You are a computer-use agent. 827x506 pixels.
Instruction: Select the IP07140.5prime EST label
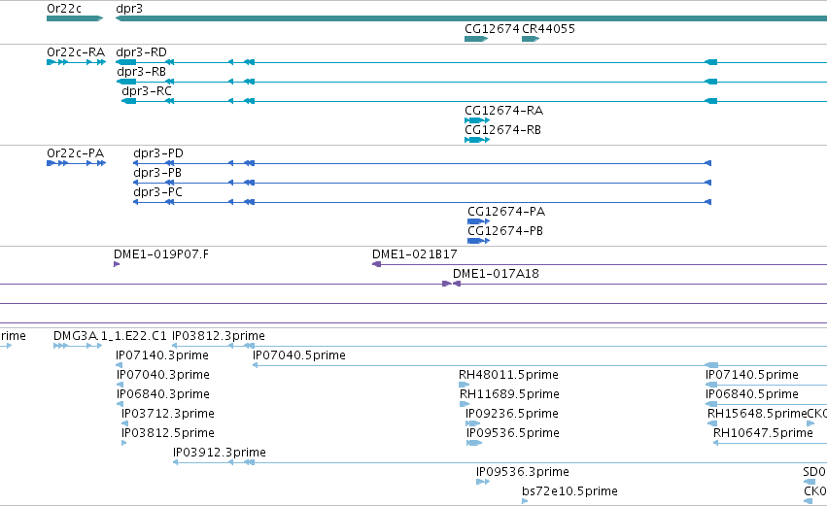click(752, 375)
